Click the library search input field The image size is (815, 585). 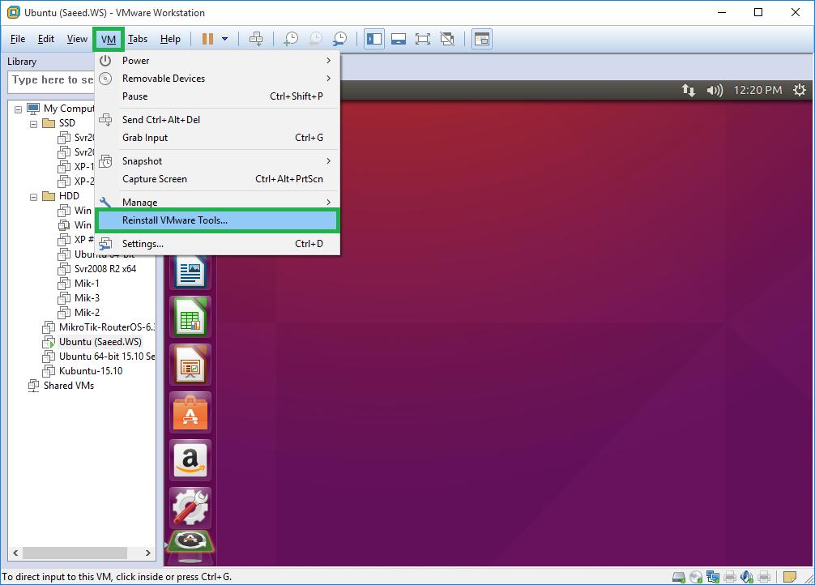[51, 80]
